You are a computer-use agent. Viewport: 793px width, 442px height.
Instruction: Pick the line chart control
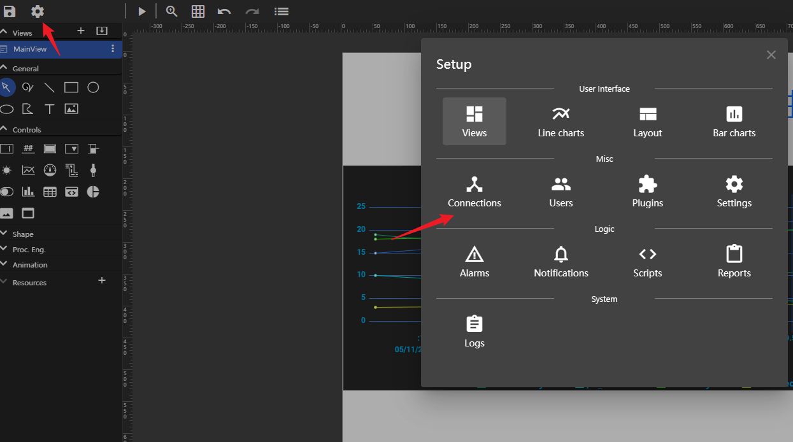(x=28, y=170)
